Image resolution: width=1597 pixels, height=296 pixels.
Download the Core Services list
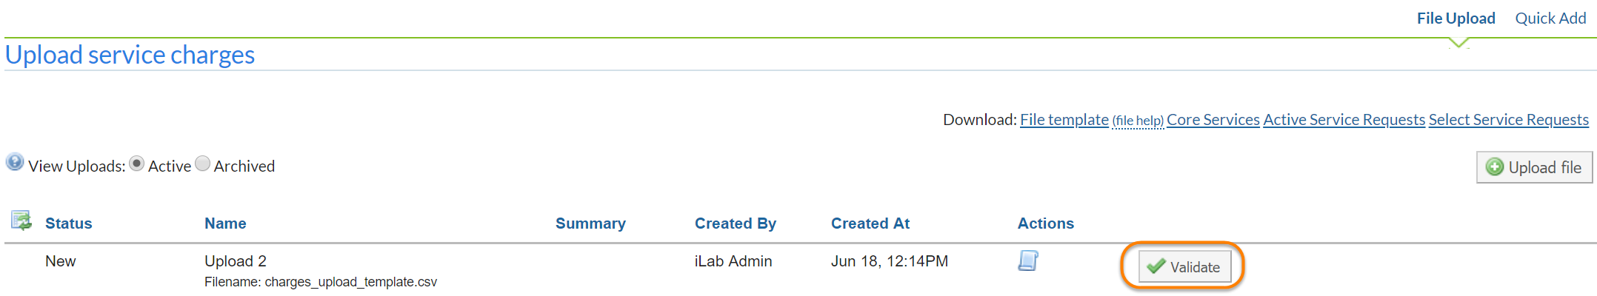[1213, 120]
